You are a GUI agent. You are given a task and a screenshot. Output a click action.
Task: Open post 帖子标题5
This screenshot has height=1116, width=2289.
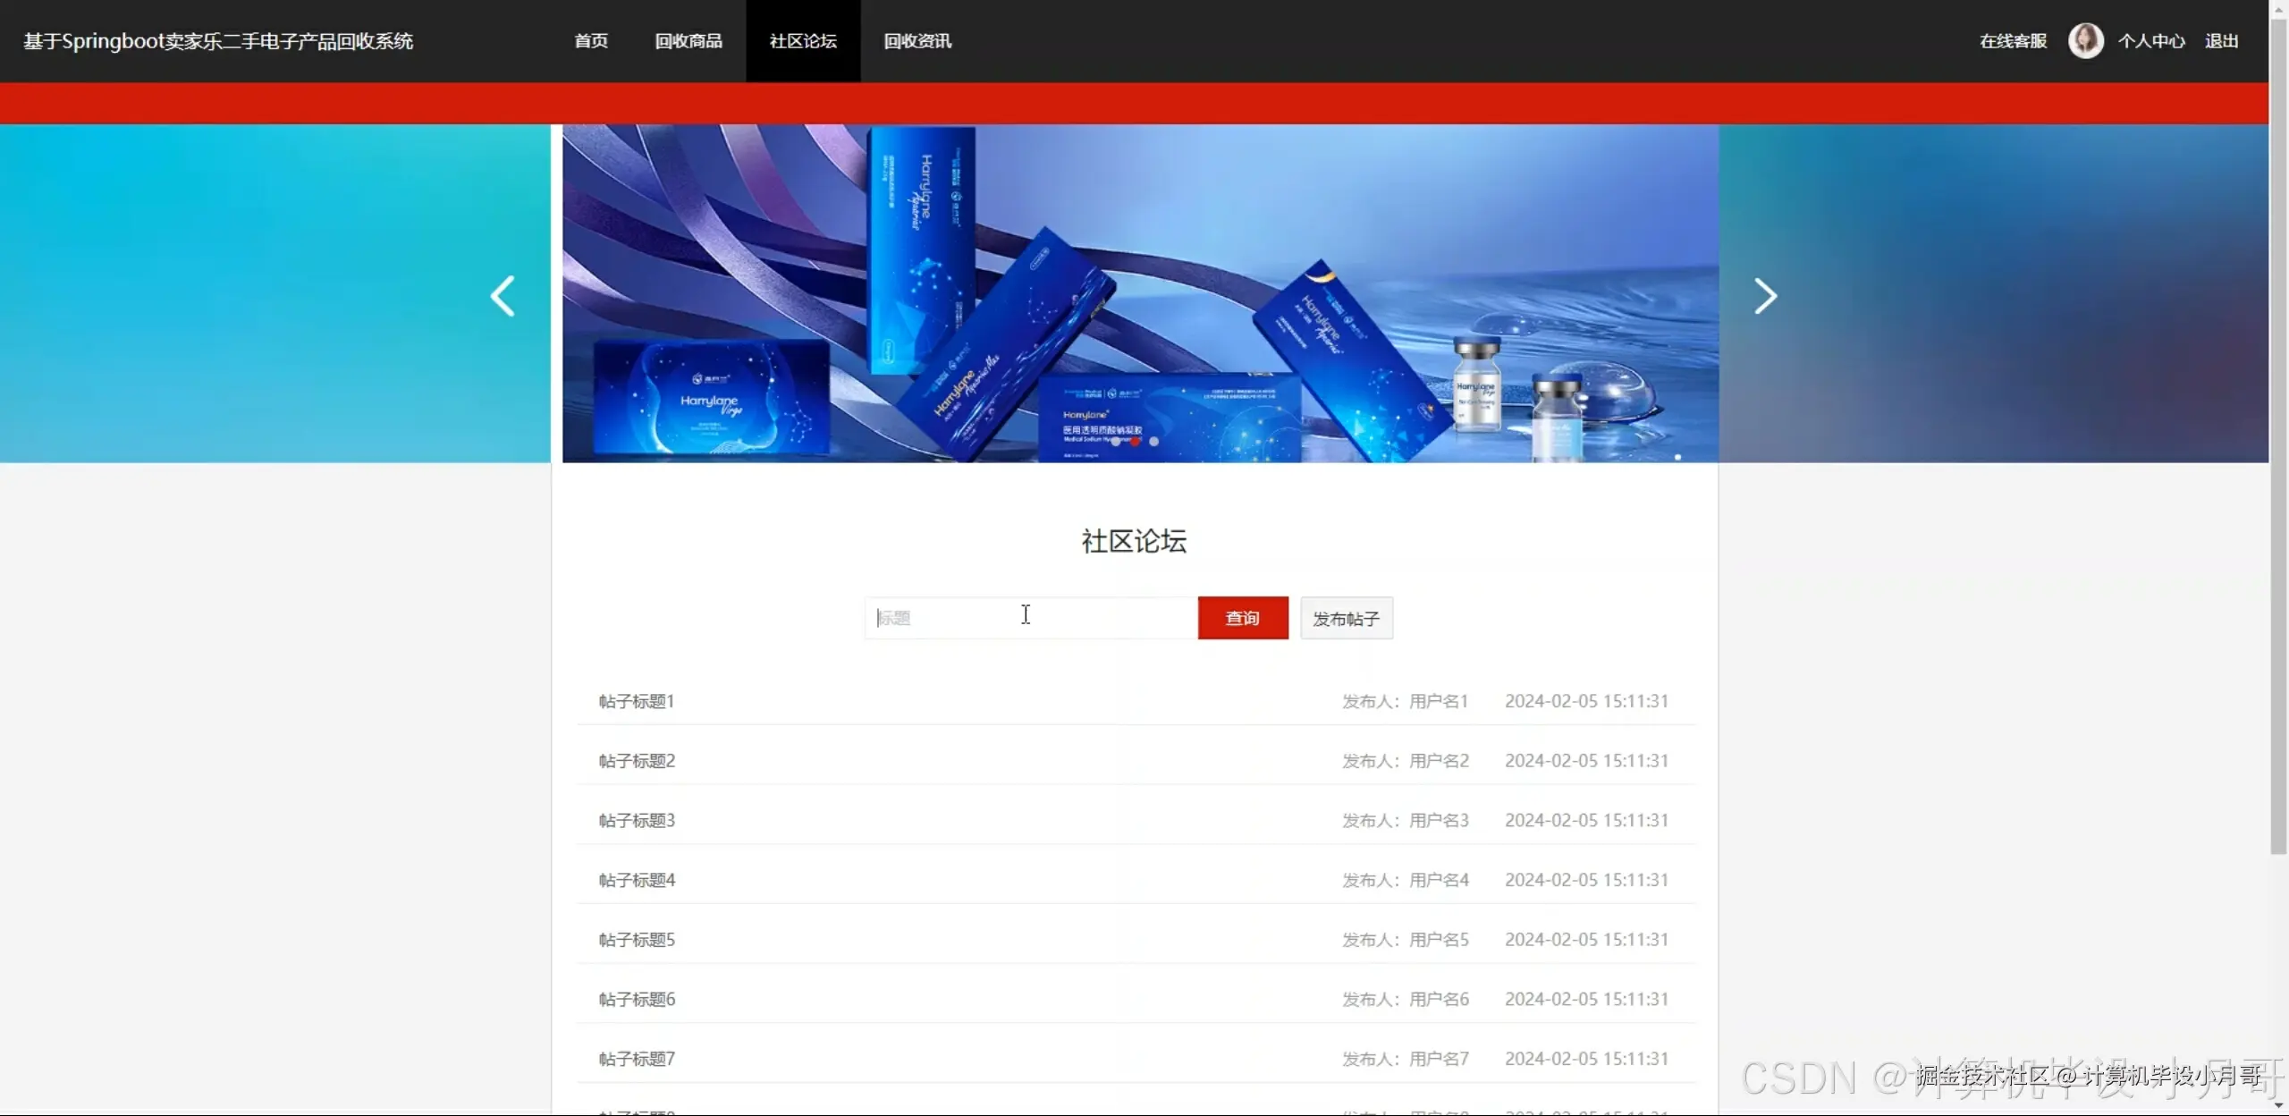coord(637,940)
